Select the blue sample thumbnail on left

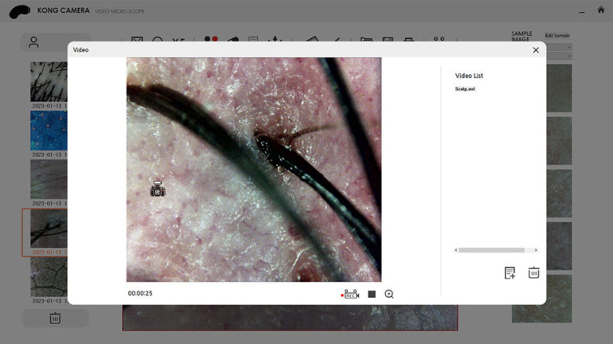(x=49, y=131)
